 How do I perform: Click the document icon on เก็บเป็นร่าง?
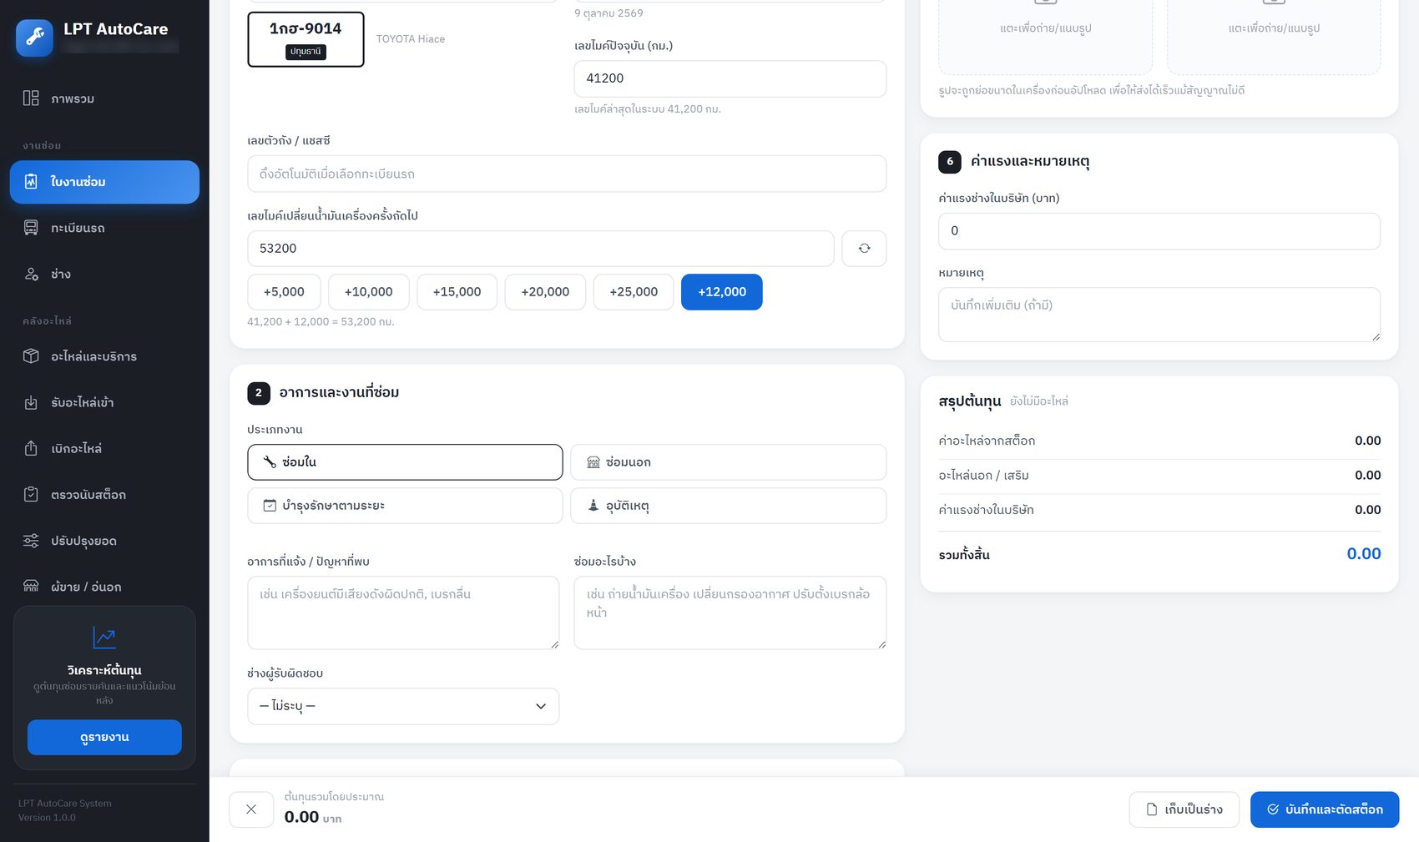[x=1152, y=809]
